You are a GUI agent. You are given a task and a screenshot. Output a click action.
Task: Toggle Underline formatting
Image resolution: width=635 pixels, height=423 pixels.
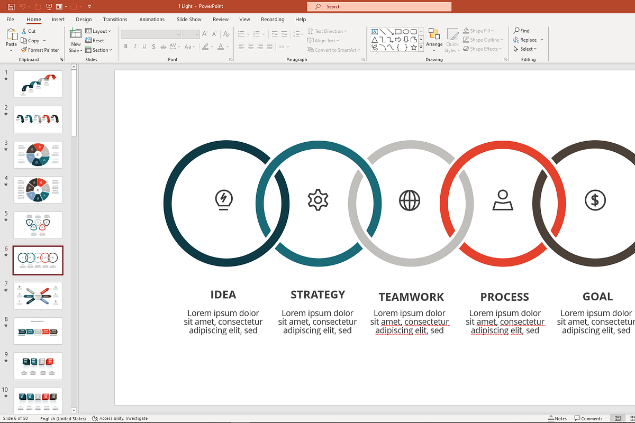click(x=144, y=47)
